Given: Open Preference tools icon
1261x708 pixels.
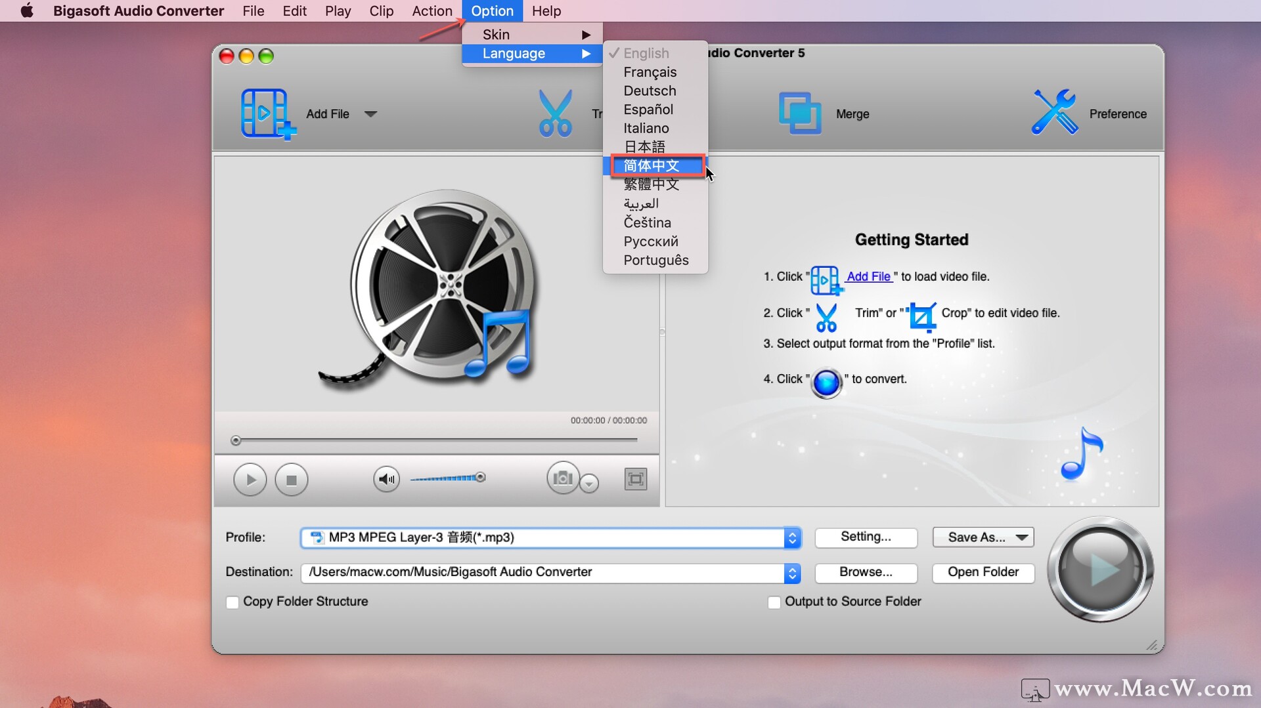Looking at the screenshot, I should (1054, 113).
